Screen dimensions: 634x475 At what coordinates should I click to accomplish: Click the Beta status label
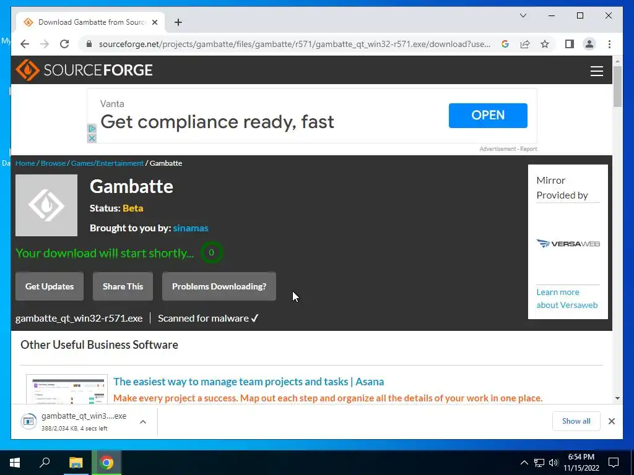(x=132, y=208)
